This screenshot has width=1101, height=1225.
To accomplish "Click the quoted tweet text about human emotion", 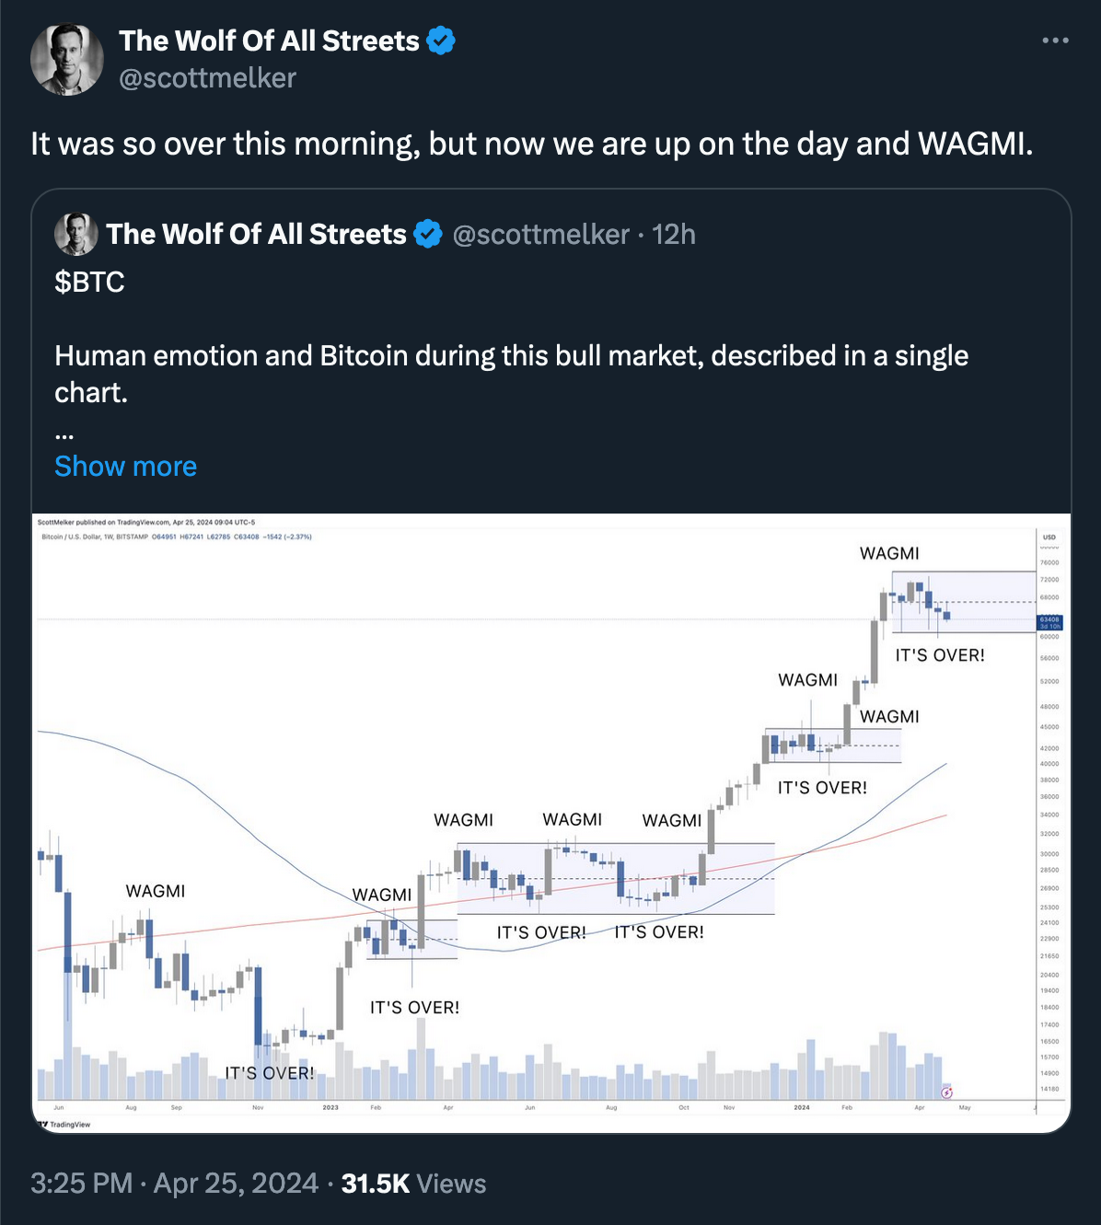I will [511, 374].
